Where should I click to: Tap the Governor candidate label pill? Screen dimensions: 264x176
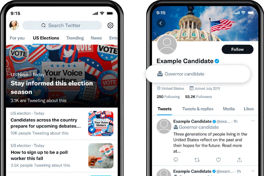click(x=198, y=74)
